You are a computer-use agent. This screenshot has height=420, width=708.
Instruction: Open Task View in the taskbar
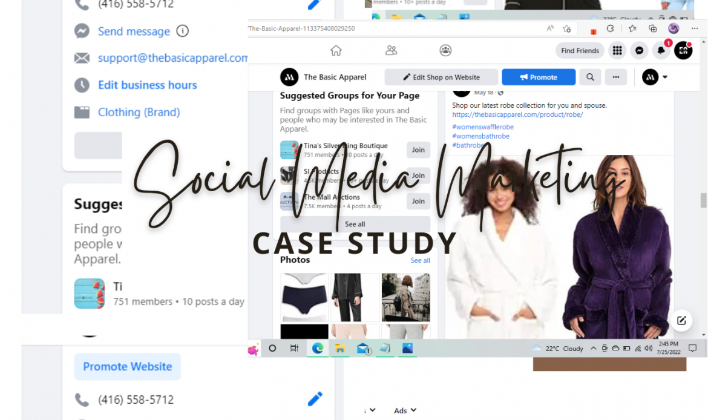coord(295,348)
